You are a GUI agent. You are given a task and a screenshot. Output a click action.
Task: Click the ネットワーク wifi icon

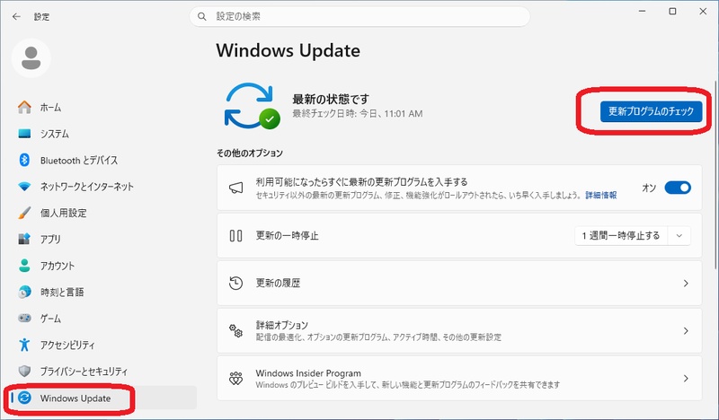tap(24, 187)
